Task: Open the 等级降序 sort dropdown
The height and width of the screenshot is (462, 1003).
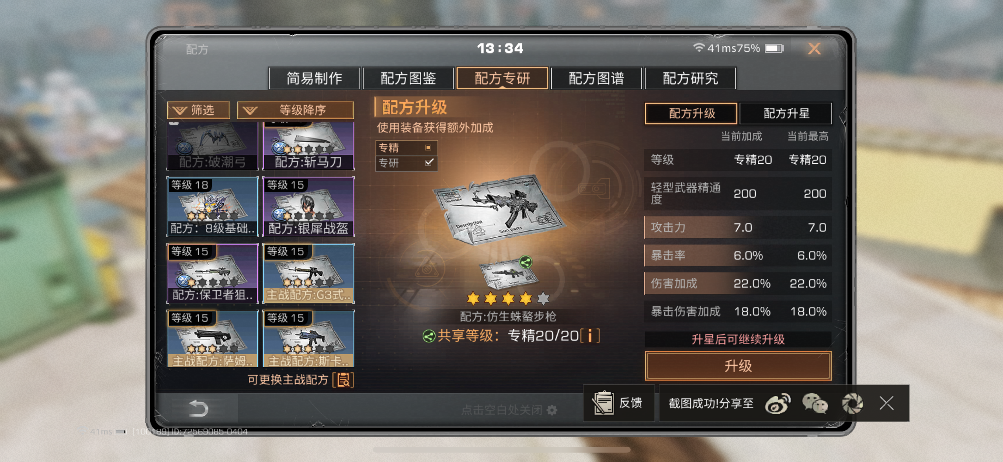Action: tap(295, 110)
